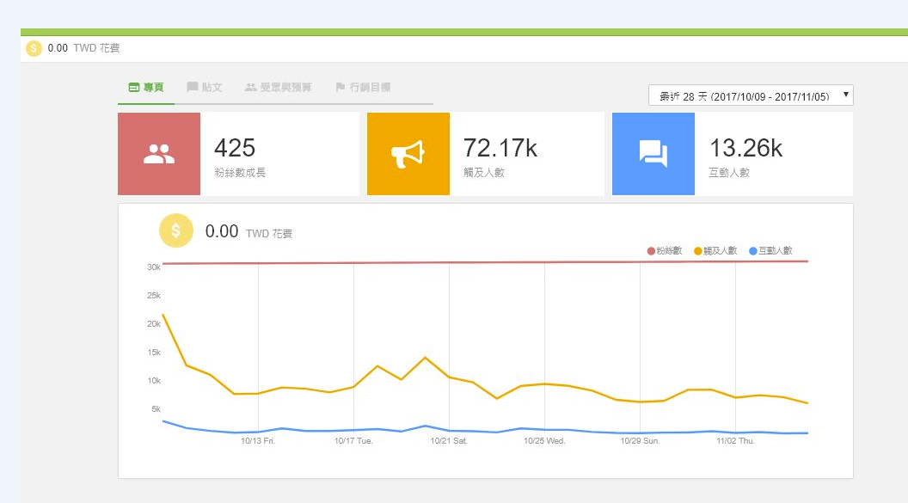Click the red fans growth icon tile
908x503 pixels.
(x=159, y=154)
